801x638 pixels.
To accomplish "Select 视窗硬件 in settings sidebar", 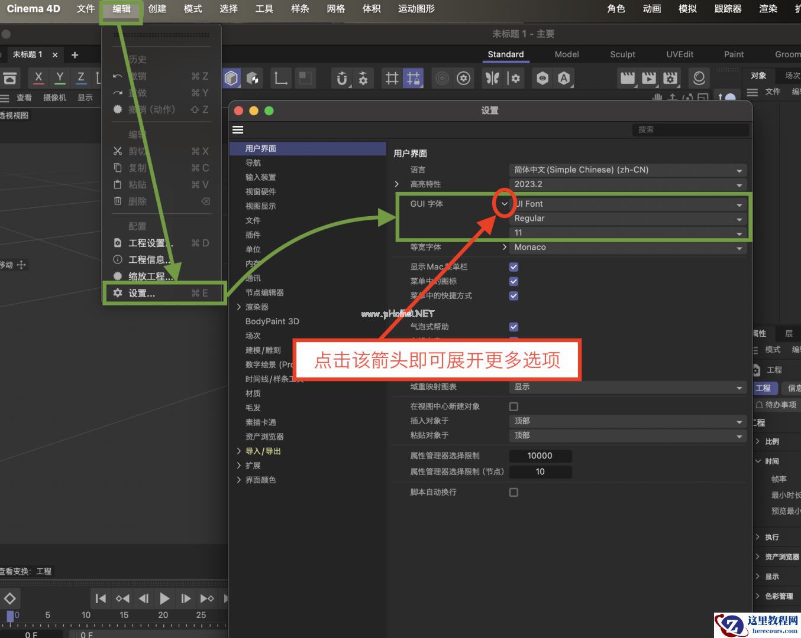I will coord(261,192).
